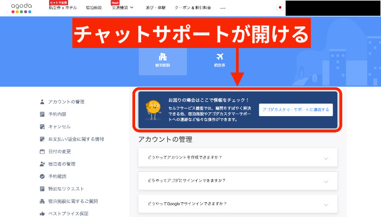Click calendar icon beside 日付の変更
Viewport: 381px width, 217px height.
pyautogui.click(x=42, y=152)
